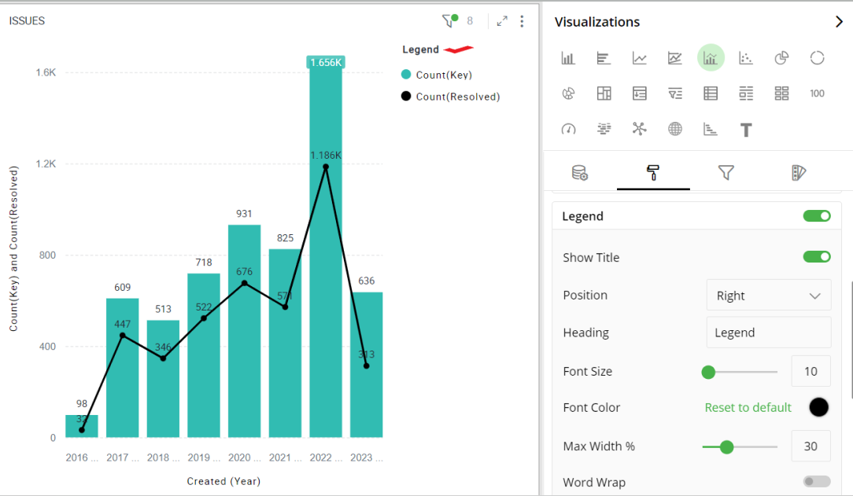Pick the pie chart visualization
853x496 pixels.
[781, 58]
